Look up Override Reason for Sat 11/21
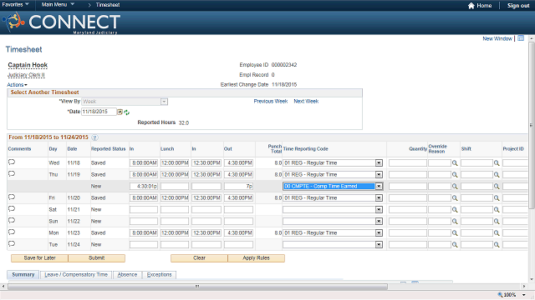This screenshot has height=300, width=535. 455,210
